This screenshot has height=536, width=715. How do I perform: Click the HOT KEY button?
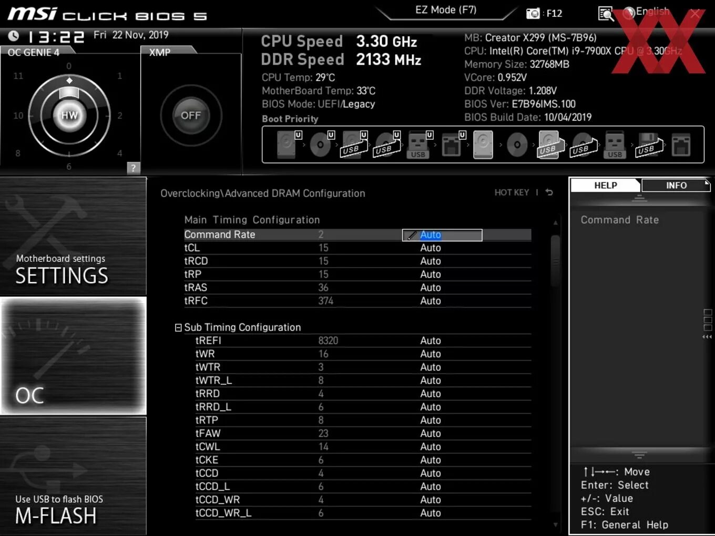[x=512, y=192]
